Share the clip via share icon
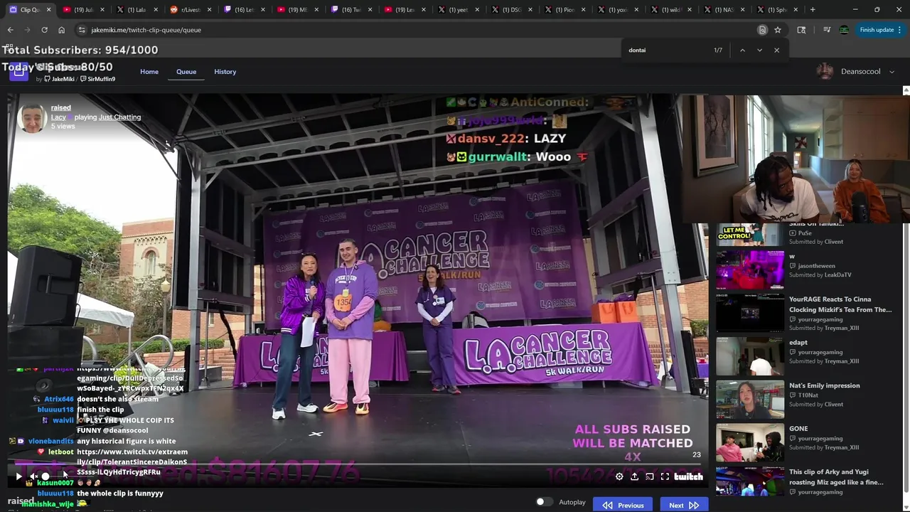This screenshot has height=512, width=910. pos(634,476)
